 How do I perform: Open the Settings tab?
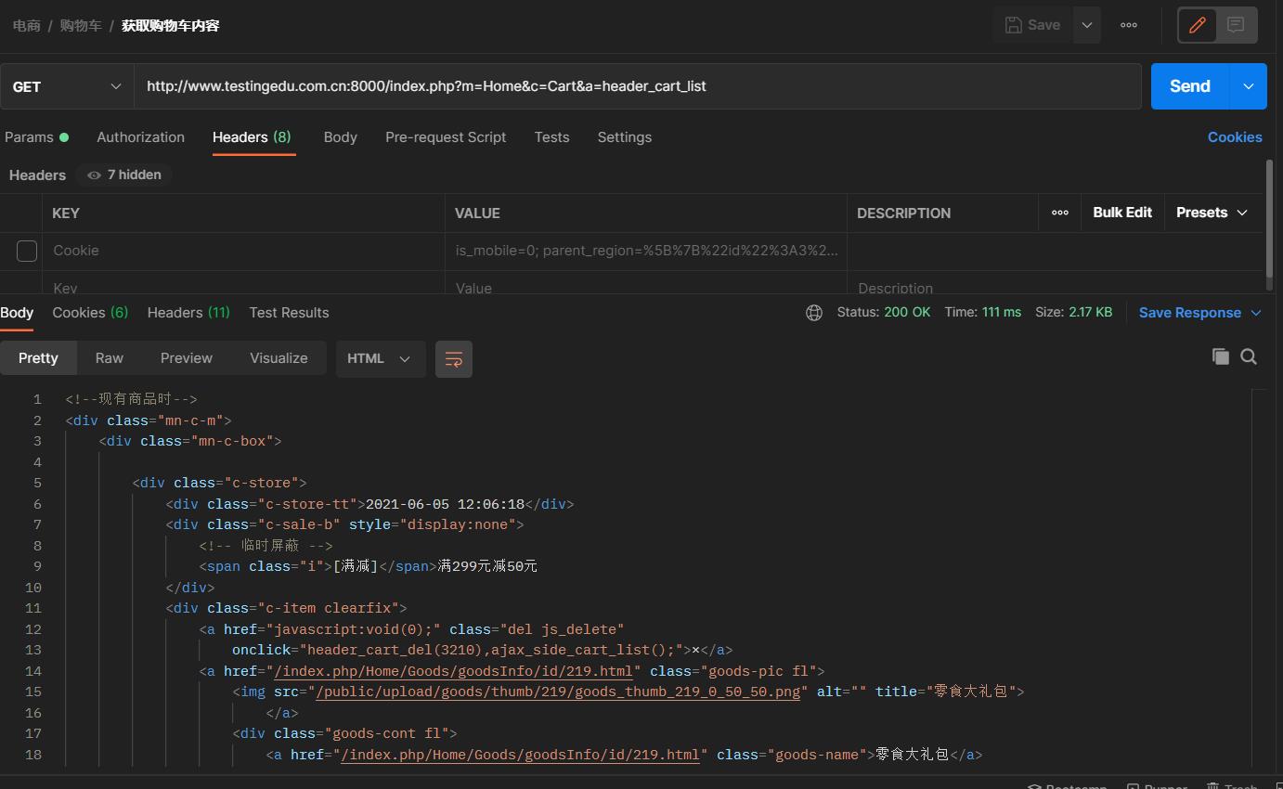pyautogui.click(x=624, y=137)
